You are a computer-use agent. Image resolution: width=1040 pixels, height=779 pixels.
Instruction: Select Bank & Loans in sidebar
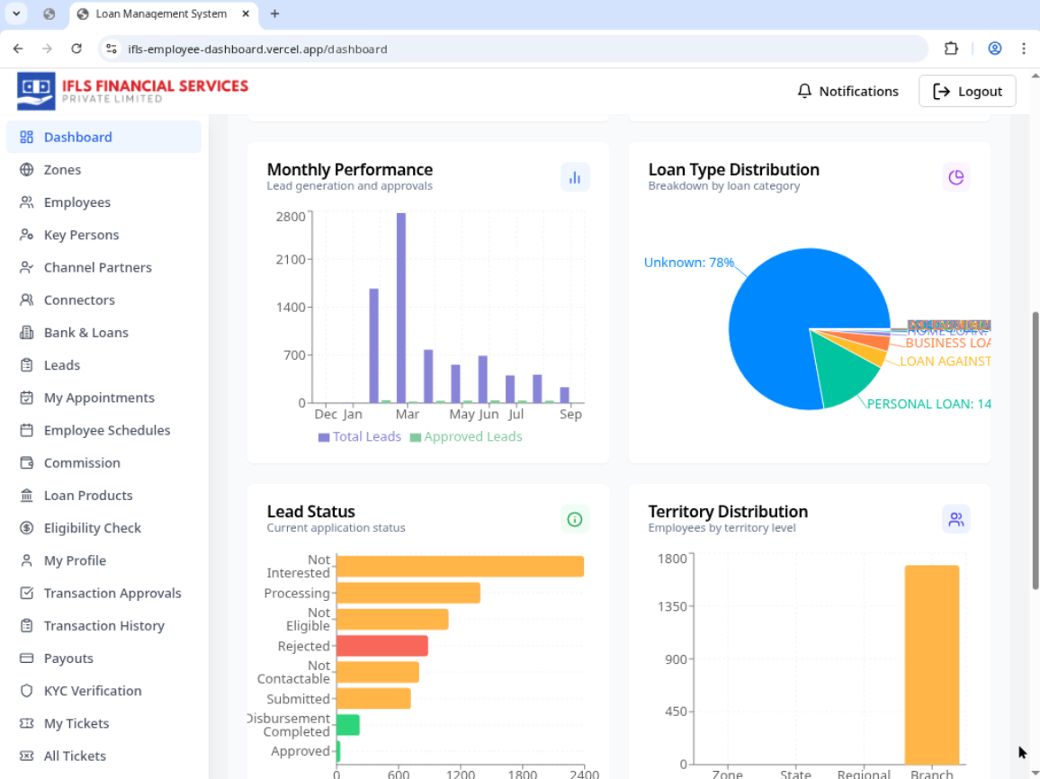(85, 333)
